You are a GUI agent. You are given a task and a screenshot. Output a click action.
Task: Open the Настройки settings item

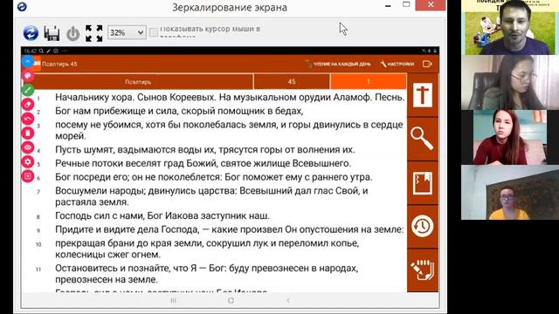click(x=397, y=64)
